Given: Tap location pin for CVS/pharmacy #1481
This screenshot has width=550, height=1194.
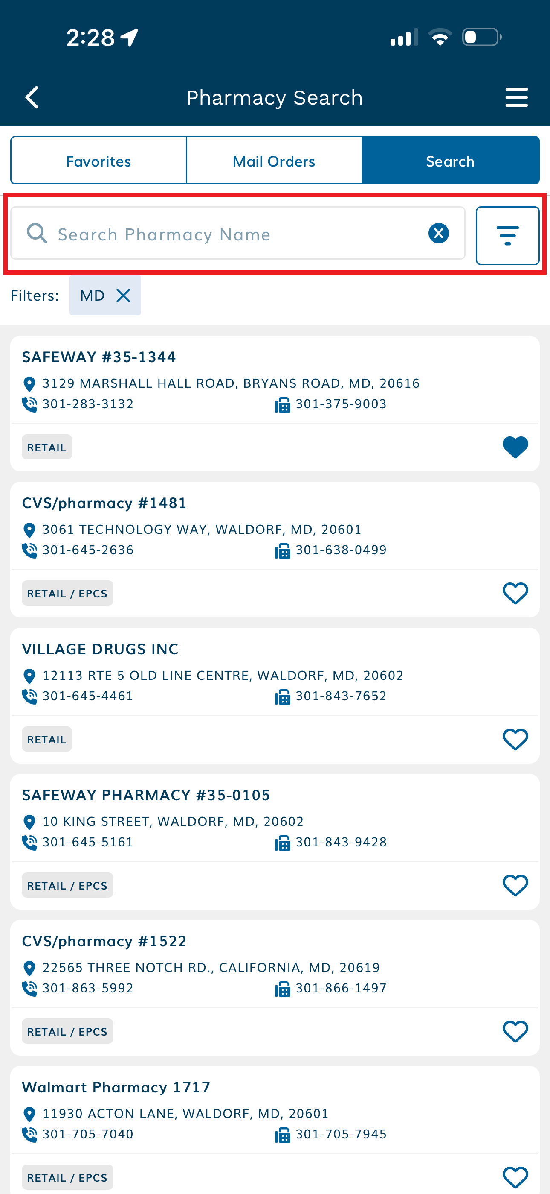Looking at the screenshot, I should [29, 530].
